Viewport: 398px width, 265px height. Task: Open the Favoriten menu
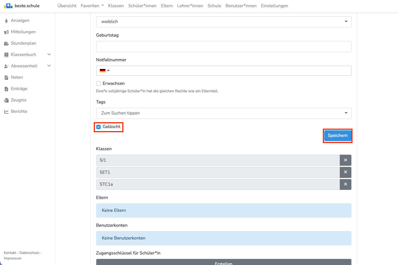pyautogui.click(x=92, y=6)
